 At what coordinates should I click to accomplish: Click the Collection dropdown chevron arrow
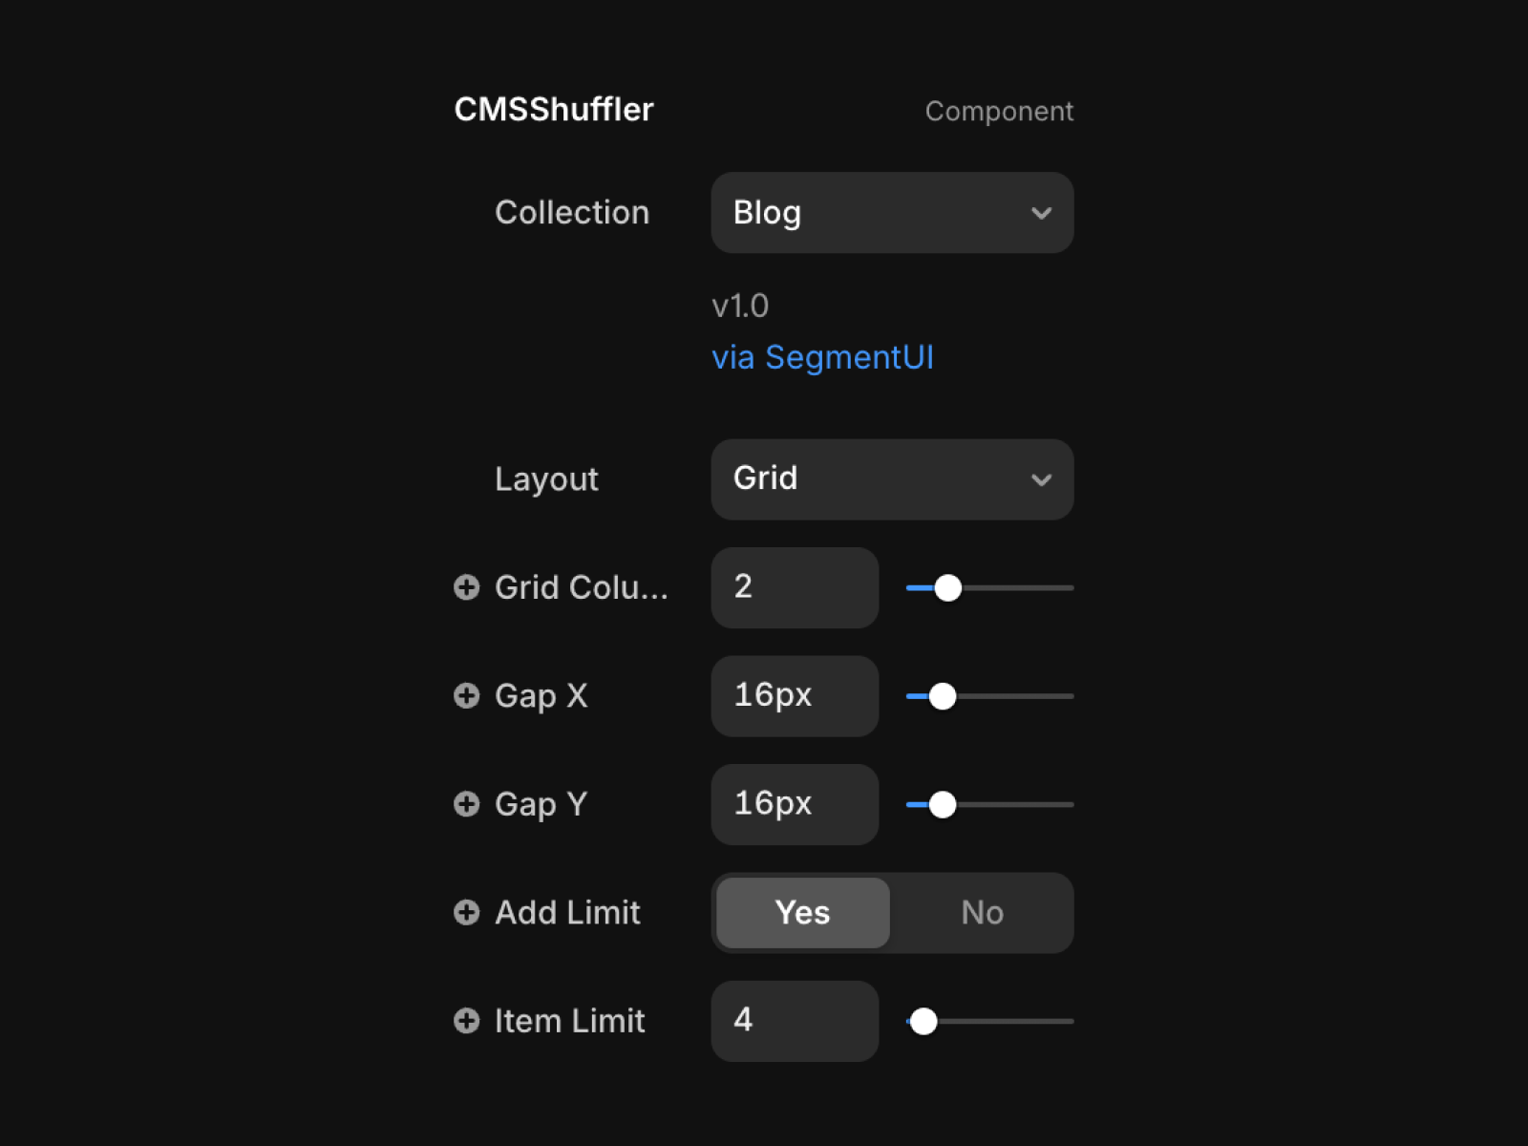coord(1041,214)
